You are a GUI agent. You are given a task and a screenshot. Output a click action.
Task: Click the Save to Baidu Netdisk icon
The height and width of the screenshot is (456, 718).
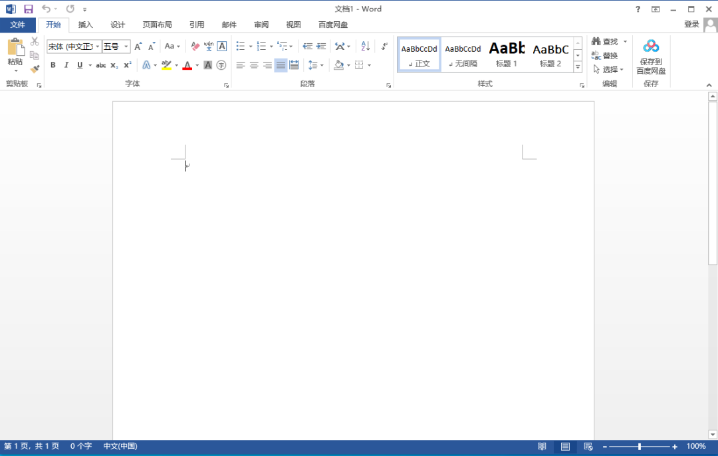coord(651,46)
